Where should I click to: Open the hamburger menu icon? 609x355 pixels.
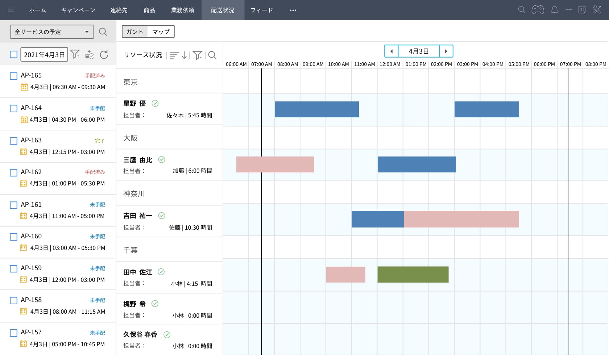(x=11, y=10)
